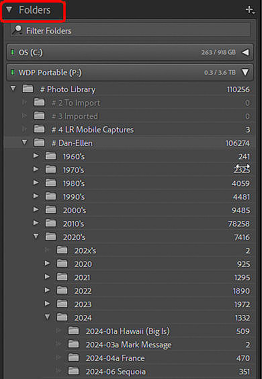Click 2024-03a Mark Message folder icon
This screenshot has height=379, width=262.
point(74,344)
